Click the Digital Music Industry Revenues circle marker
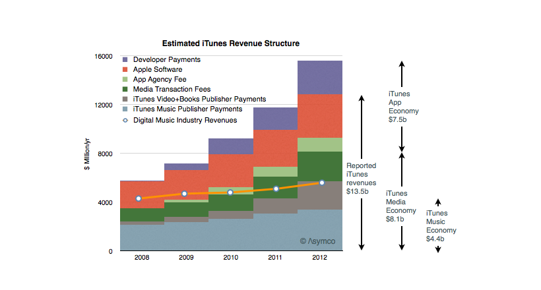The image size is (541, 290). (x=125, y=121)
